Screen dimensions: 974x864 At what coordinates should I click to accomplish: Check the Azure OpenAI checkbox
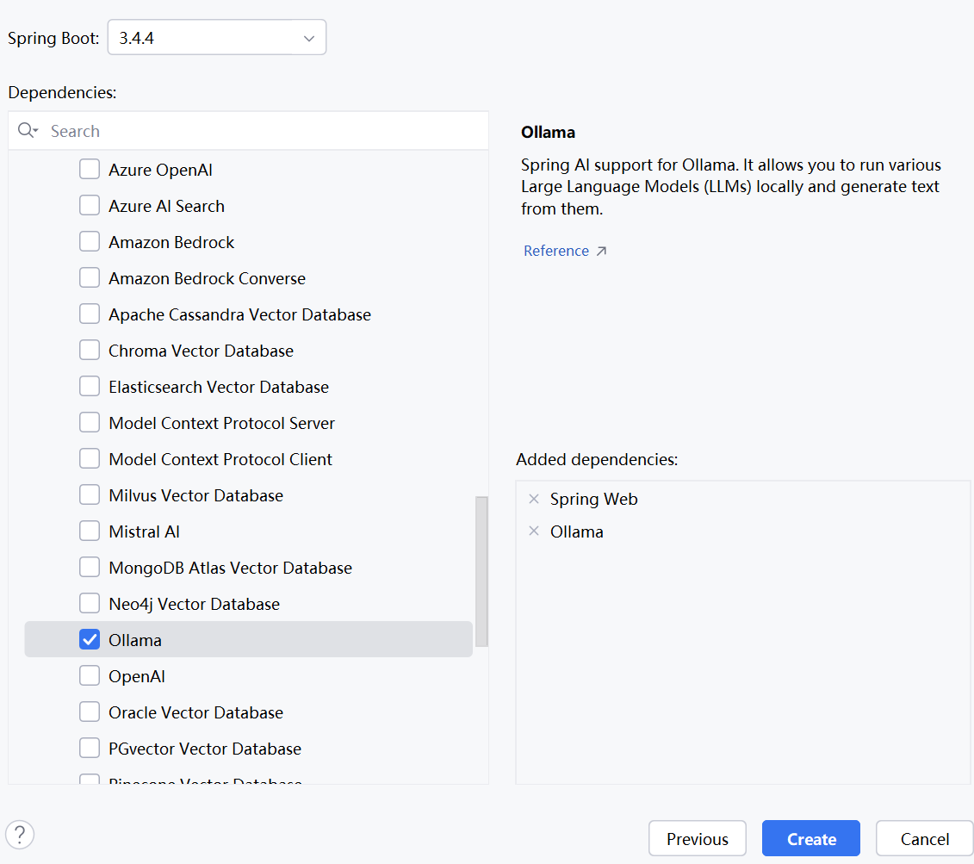(90, 169)
